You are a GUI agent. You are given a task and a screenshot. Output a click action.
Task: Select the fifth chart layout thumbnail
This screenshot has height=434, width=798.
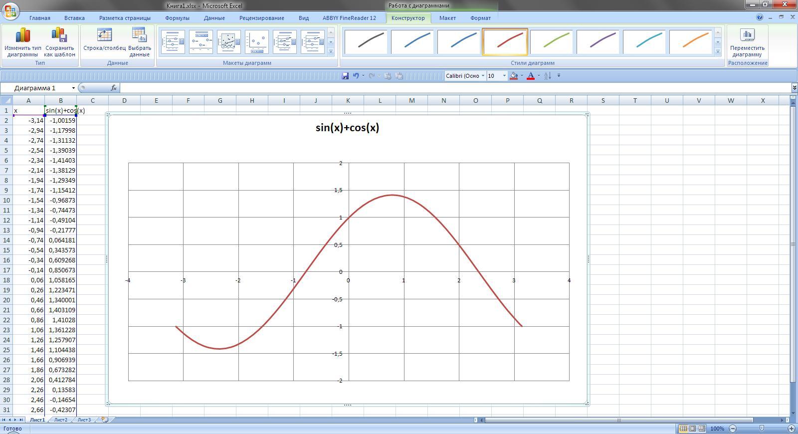[285, 42]
